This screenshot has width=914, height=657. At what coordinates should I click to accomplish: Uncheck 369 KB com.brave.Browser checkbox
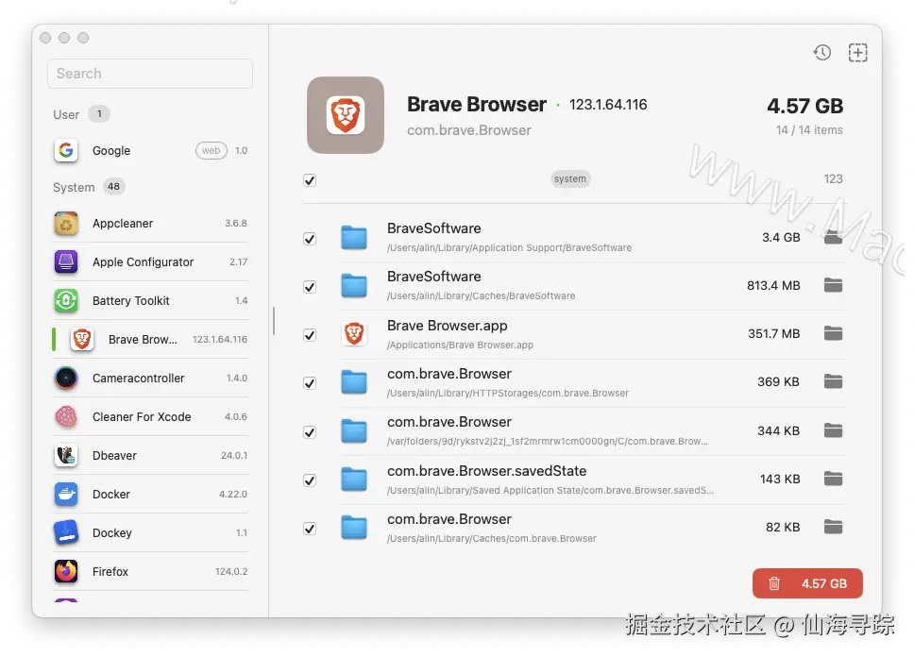(310, 383)
